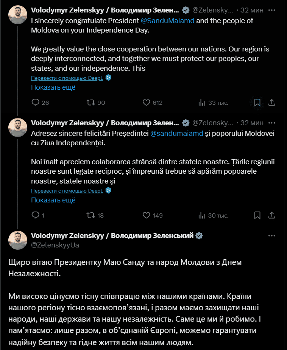This screenshot has width=287, height=350.
Task: Open the @ZelenskyyUa profile handle
Action: (55, 245)
